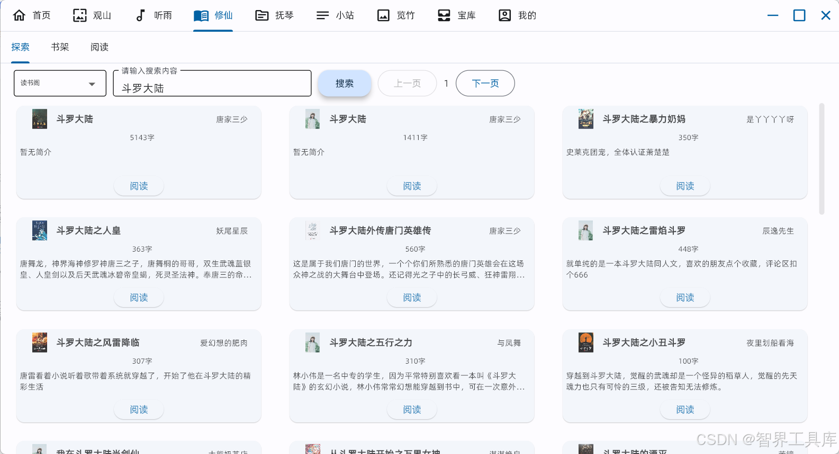
Task: Click cover of 斗罗大陆 5143字 book
Action: click(40, 119)
